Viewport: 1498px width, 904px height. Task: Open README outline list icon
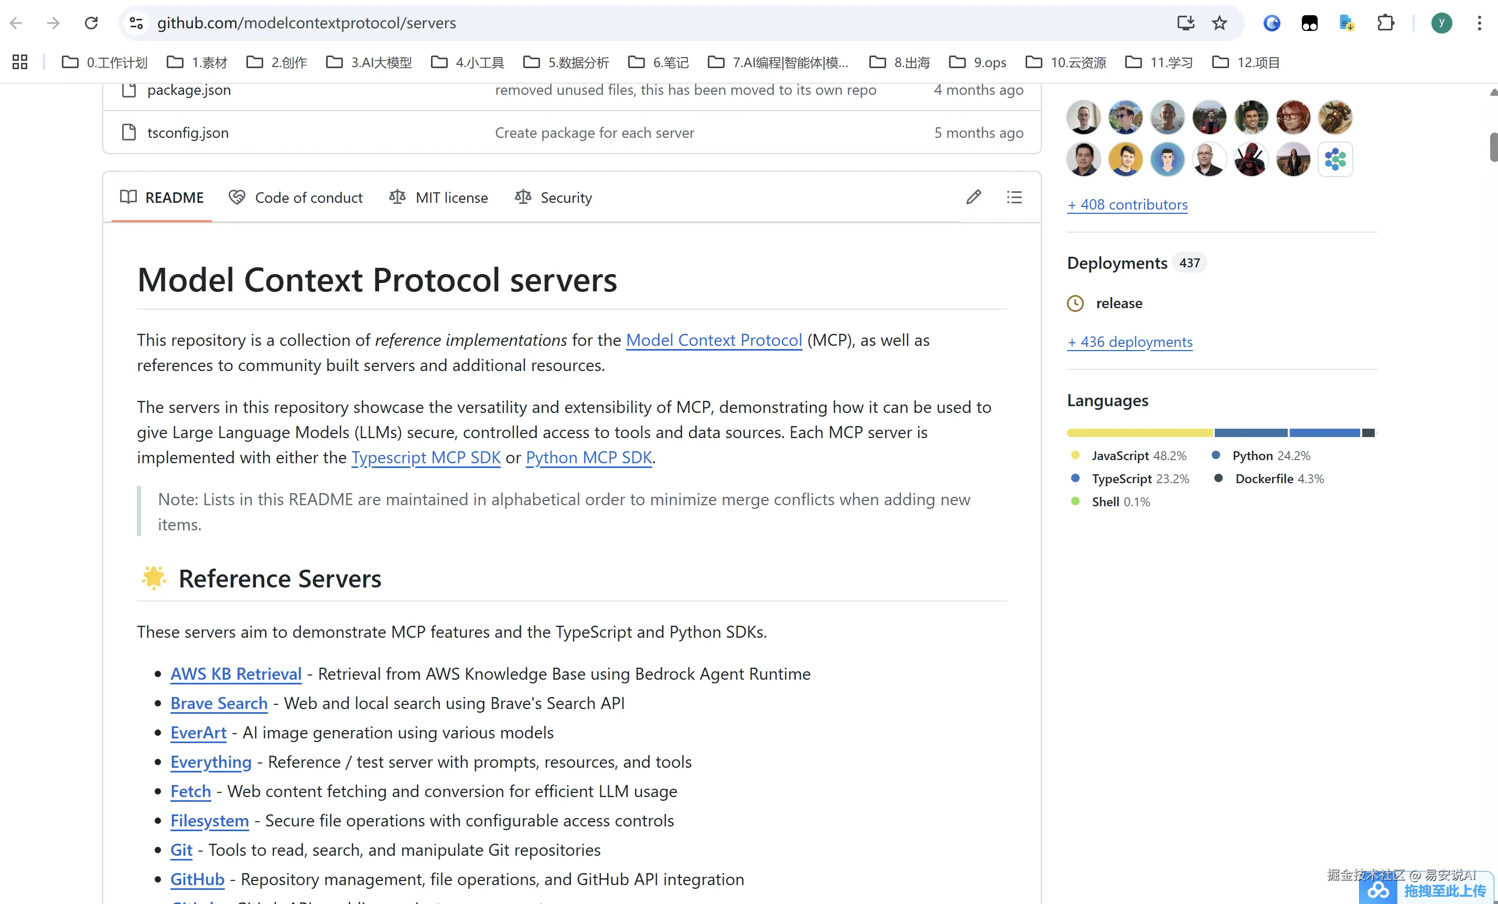[1014, 197]
